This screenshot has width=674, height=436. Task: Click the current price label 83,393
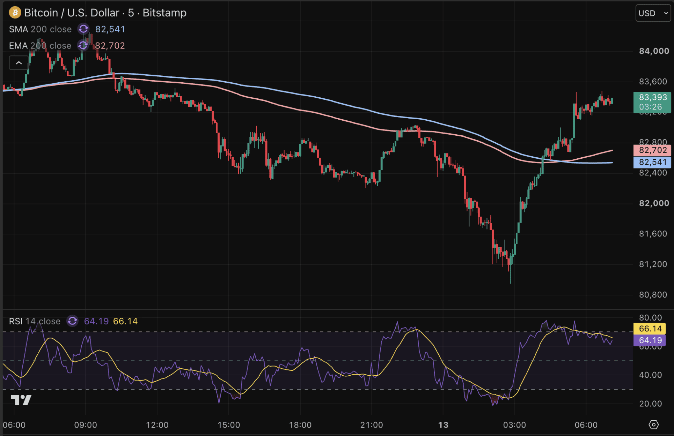tap(652, 102)
